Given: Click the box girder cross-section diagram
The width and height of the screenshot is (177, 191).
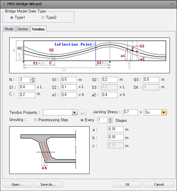Looking at the screenshot, I should pyautogui.click(x=49, y=150).
